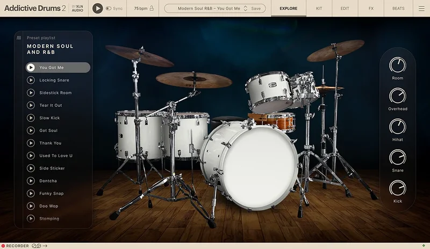Click the Hihat level knob
430x249 pixels.
(397, 127)
